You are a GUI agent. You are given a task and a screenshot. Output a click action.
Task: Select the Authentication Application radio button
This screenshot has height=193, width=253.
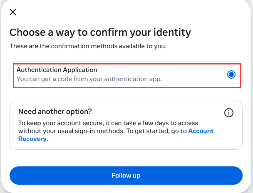[x=231, y=74]
